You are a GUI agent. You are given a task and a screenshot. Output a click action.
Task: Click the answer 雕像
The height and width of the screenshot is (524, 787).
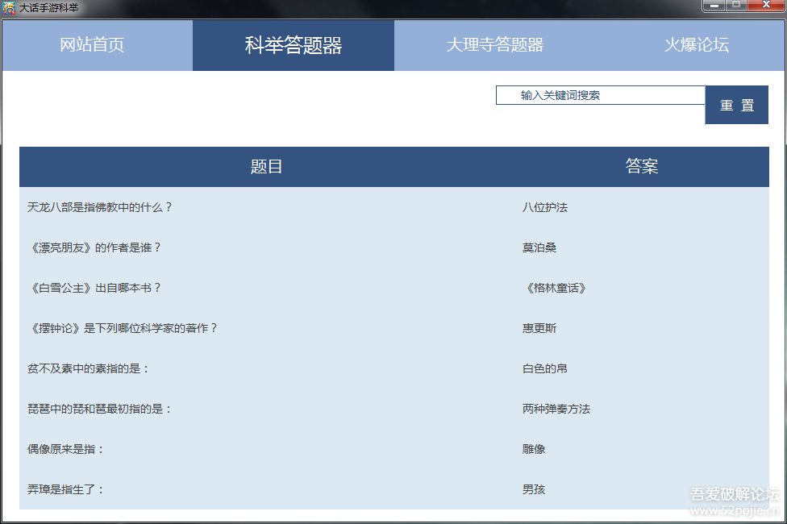(x=534, y=449)
